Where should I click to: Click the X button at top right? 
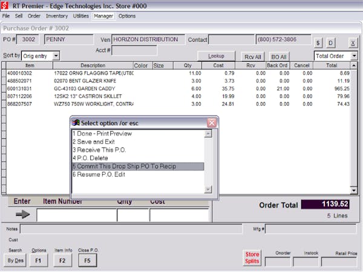tap(353, 43)
